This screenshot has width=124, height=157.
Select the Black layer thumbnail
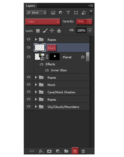tap(40, 47)
